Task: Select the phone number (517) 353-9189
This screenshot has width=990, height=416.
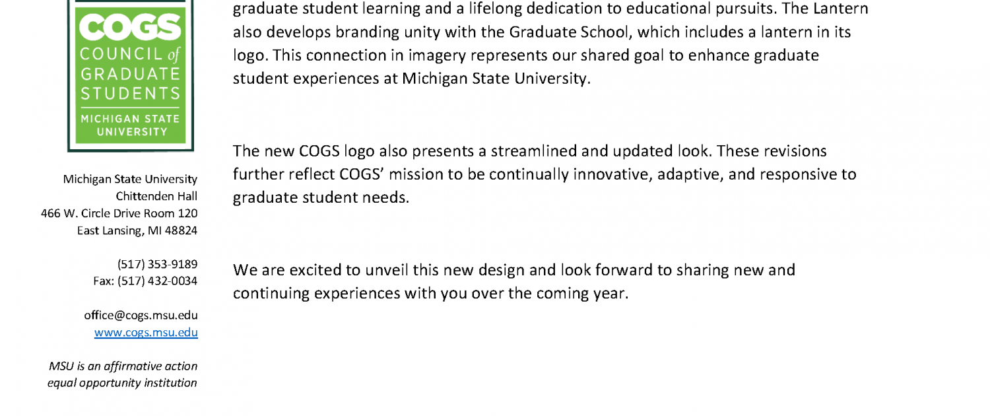Action: (x=158, y=264)
